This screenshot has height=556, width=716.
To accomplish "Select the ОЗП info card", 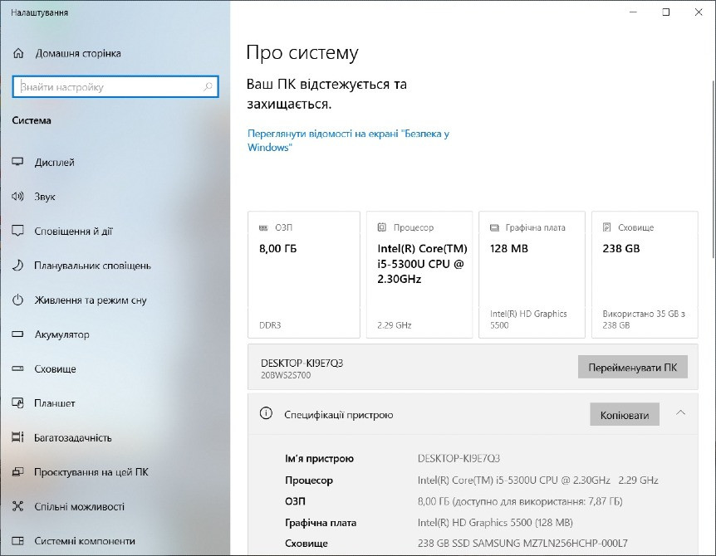I will tap(302, 275).
